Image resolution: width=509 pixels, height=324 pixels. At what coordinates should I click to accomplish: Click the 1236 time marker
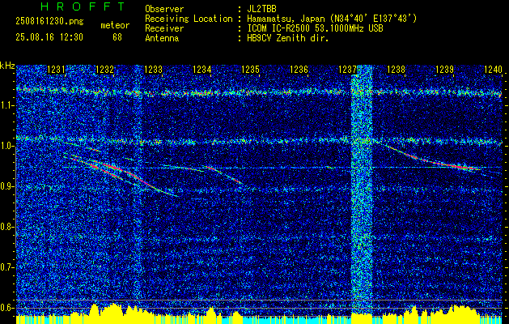pos(299,70)
